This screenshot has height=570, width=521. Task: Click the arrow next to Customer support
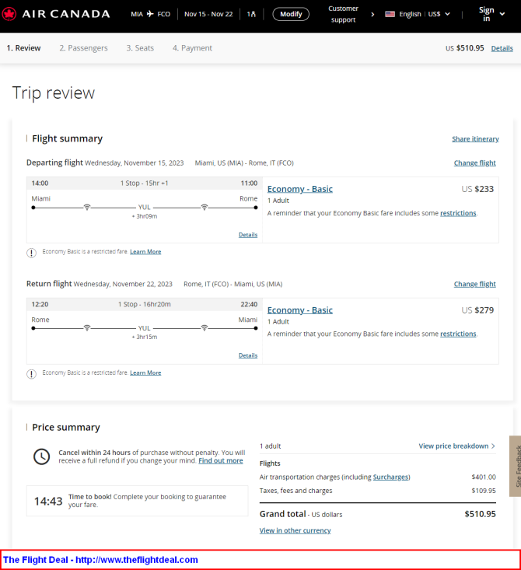coord(372,14)
